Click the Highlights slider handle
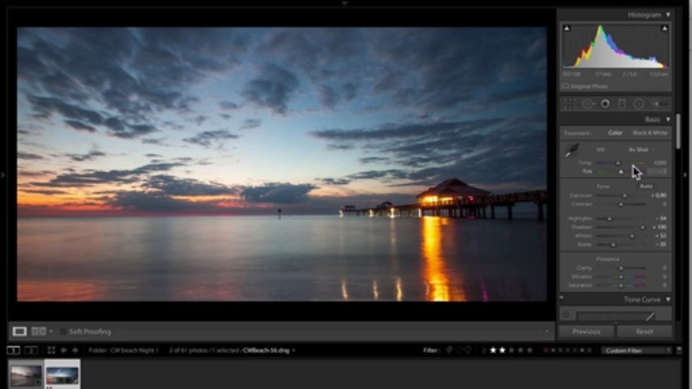The height and width of the screenshot is (389, 692). (x=609, y=219)
